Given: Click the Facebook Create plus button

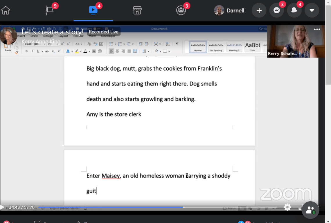Looking at the screenshot, I should (x=259, y=10).
